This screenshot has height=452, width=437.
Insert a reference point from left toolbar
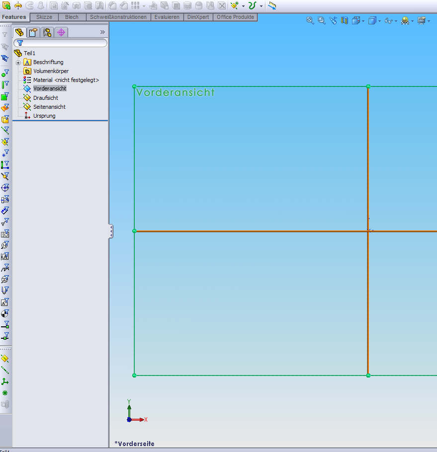[x=5, y=393]
